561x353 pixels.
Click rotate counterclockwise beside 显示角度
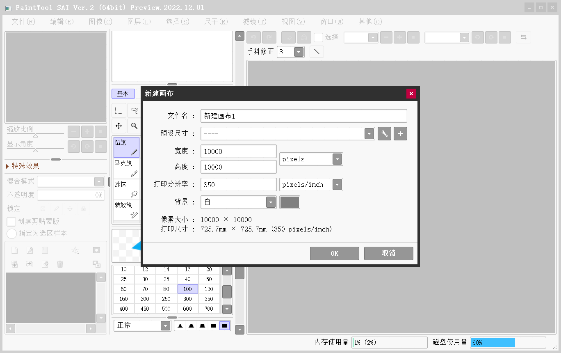click(74, 146)
